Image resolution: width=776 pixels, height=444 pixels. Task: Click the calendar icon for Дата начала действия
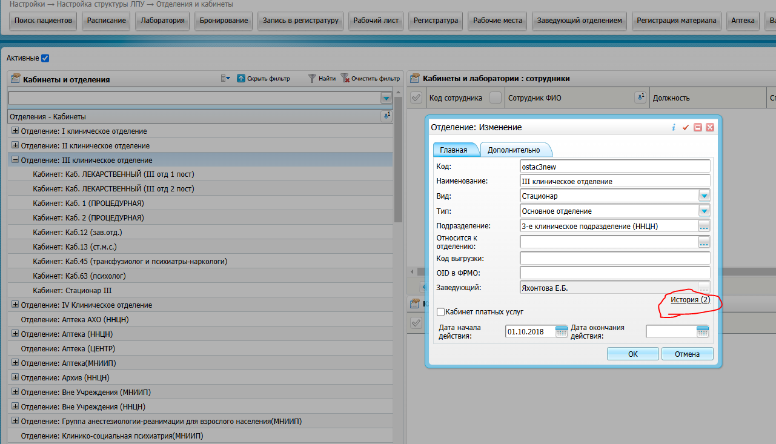click(x=562, y=331)
